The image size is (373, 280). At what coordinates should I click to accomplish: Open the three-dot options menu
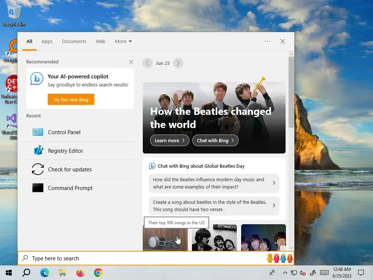click(267, 41)
